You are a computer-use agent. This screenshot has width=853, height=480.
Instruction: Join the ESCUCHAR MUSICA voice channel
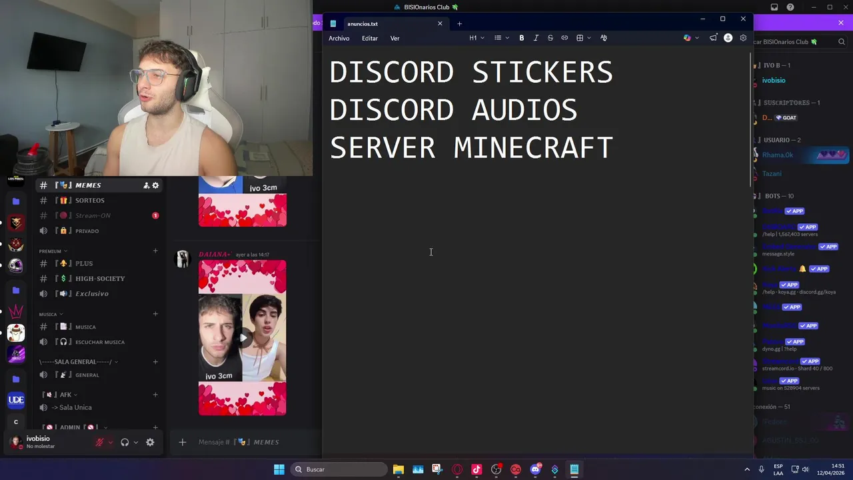click(99, 342)
